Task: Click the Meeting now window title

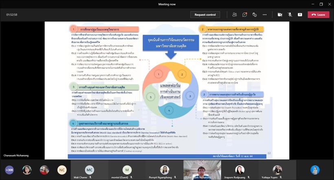Action: [167, 4]
